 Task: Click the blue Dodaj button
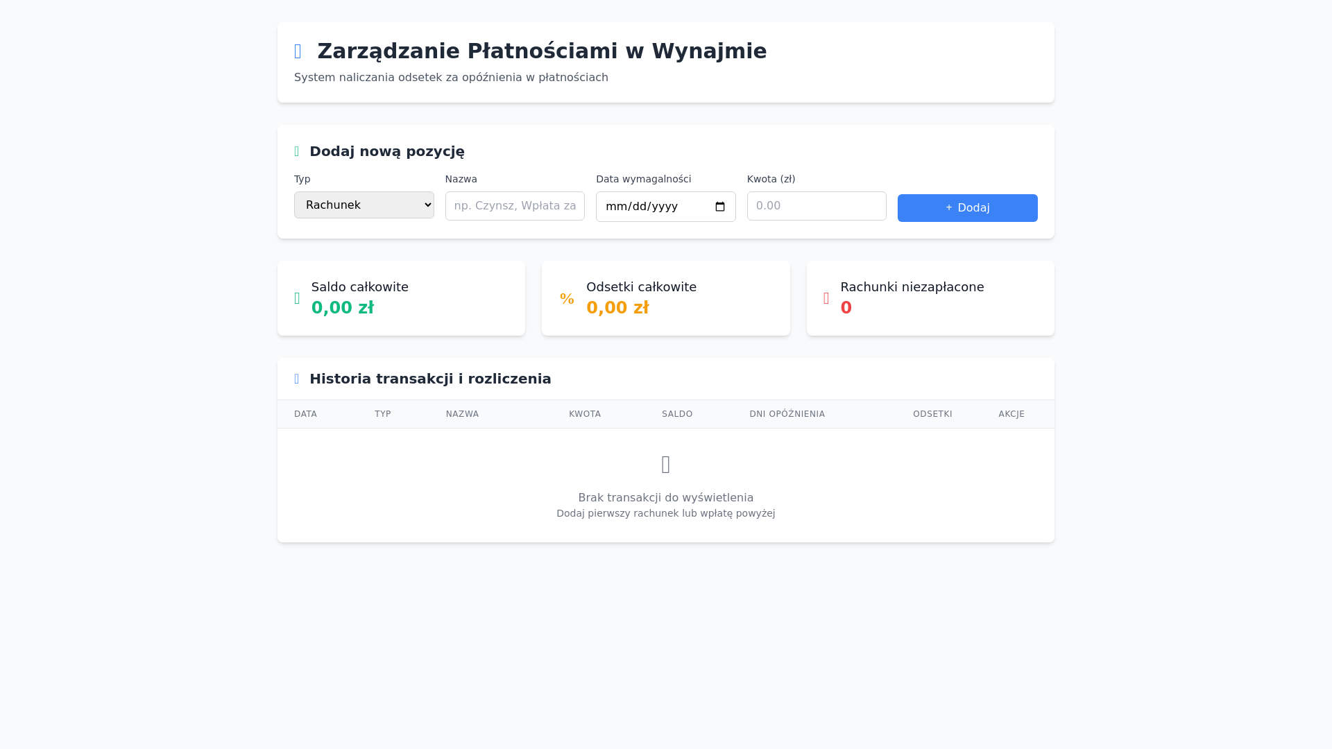[967, 208]
